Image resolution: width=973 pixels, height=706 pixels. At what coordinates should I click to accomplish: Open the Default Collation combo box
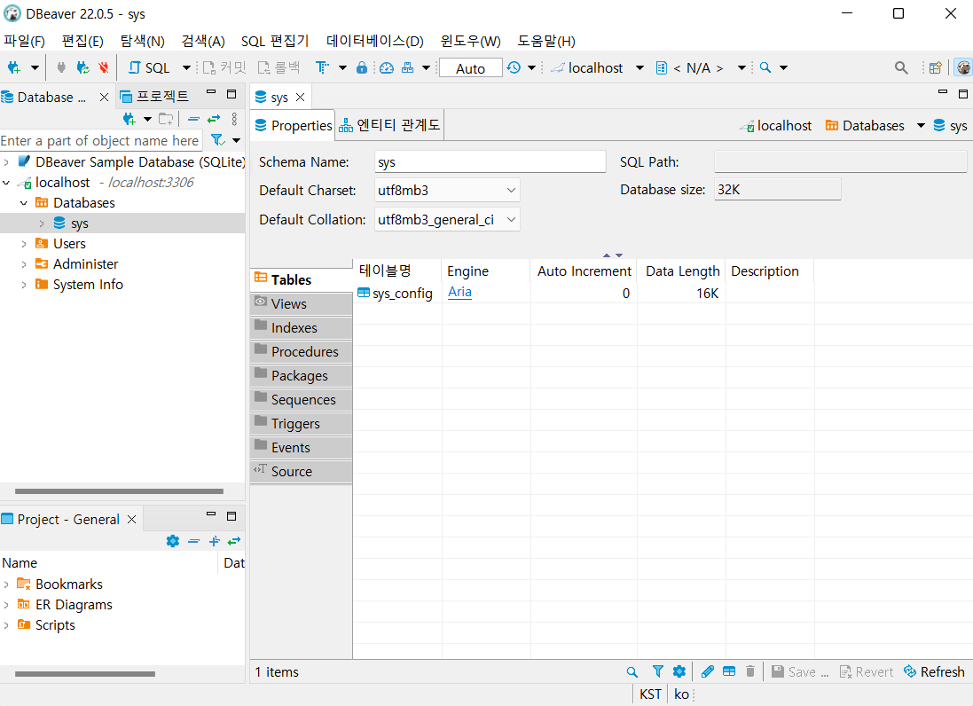[x=447, y=220]
